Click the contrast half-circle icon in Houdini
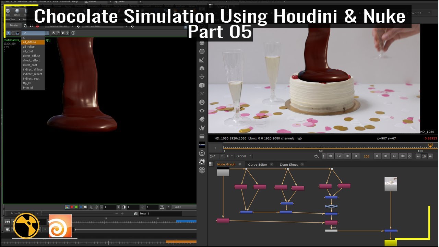 tap(124, 207)
